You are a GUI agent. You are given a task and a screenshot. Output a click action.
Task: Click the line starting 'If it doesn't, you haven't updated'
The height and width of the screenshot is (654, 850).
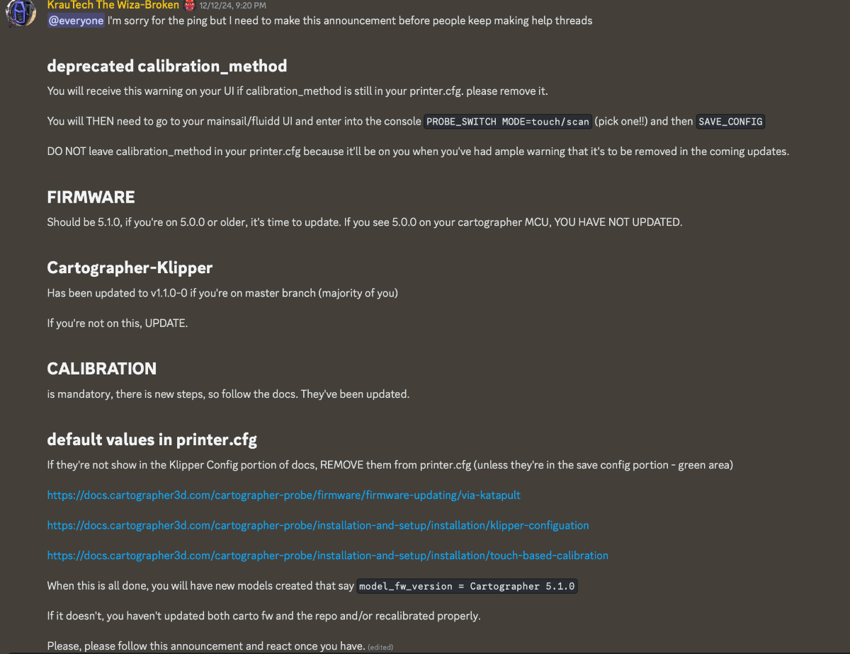[264, 616]
